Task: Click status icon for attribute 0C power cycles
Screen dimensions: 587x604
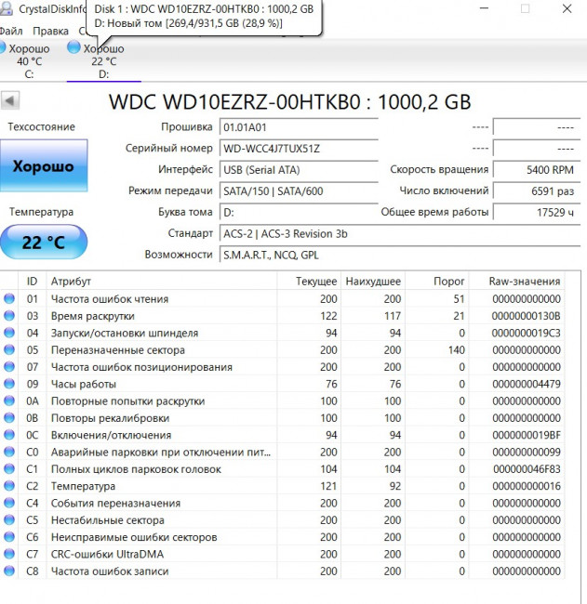Action: (9, 435)
